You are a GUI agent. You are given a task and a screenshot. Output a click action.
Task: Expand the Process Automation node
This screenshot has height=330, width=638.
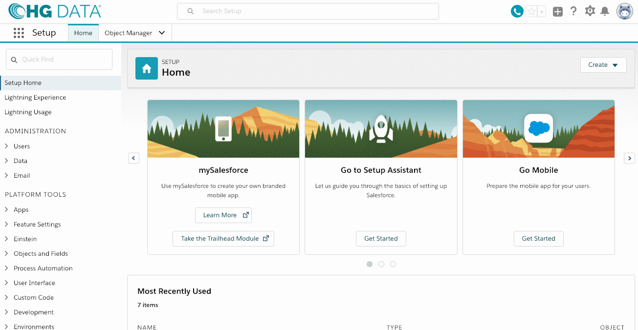point(6,268)
